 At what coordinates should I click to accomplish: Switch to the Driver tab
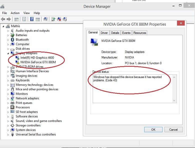104,33
